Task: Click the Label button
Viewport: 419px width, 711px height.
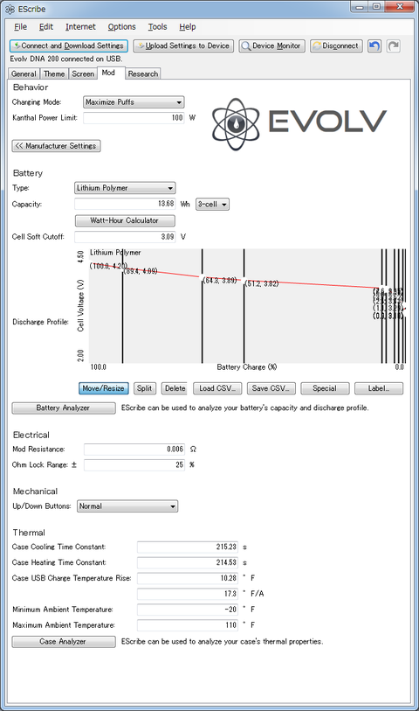Action: tap(379, 388)
